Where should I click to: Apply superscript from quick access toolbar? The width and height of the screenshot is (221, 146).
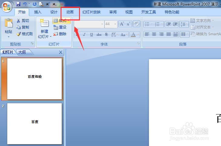tap(48, 4)
